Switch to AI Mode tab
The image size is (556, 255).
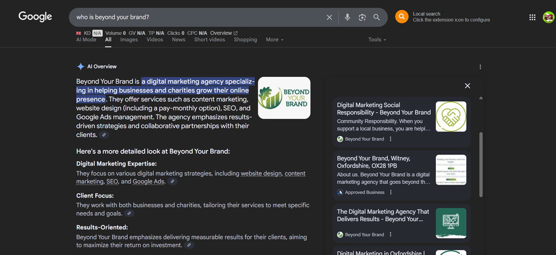86,40
